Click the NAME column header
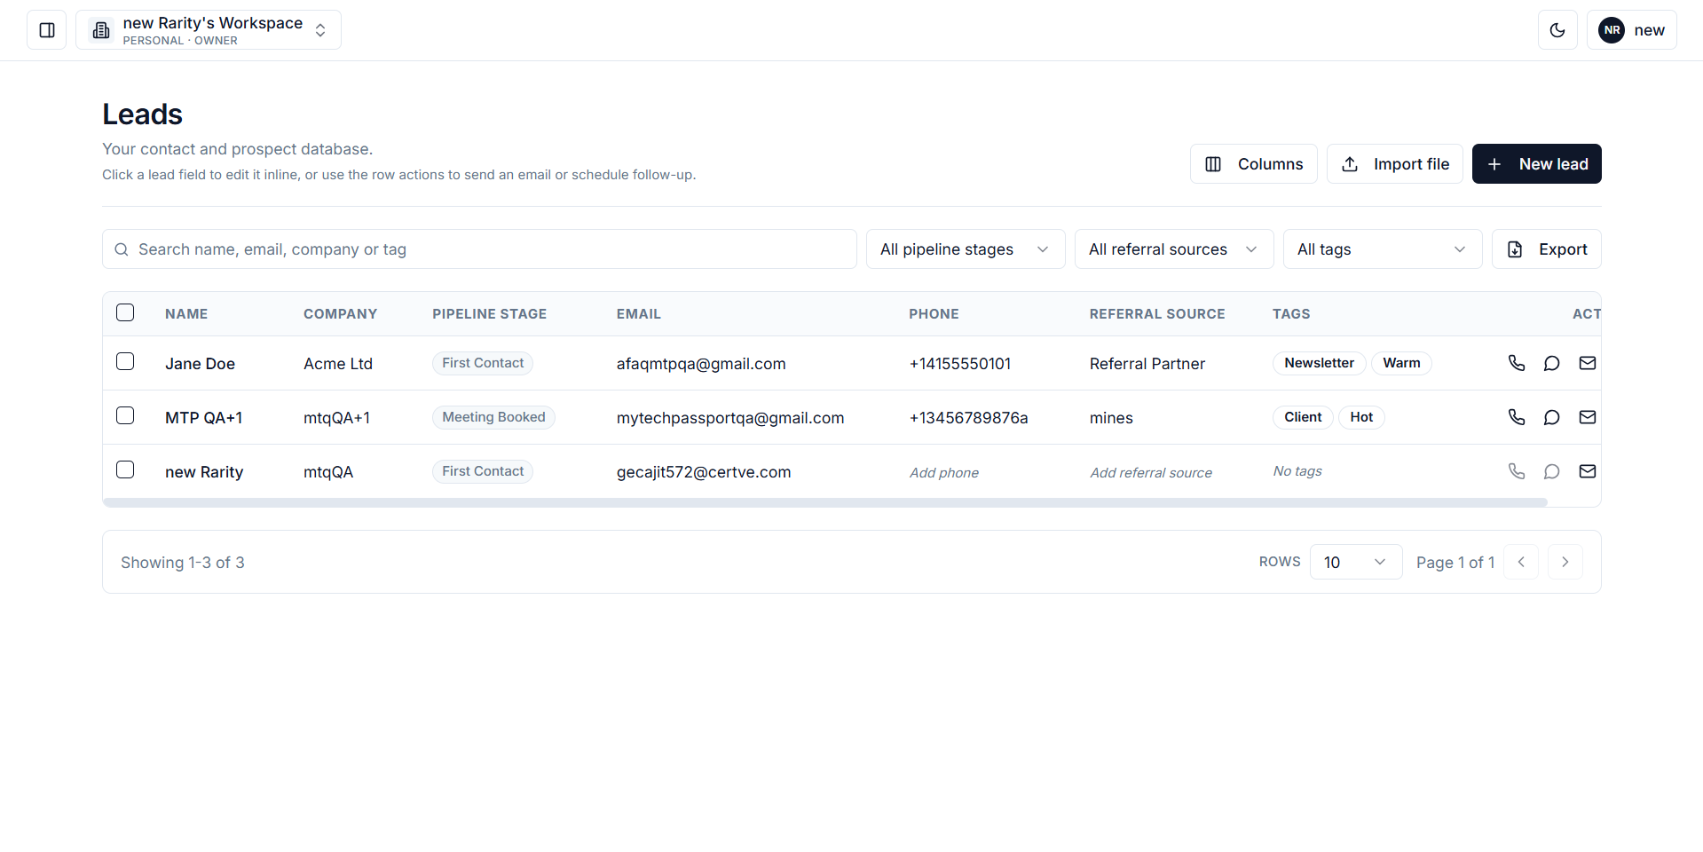1703x852 pixels. 186,314
